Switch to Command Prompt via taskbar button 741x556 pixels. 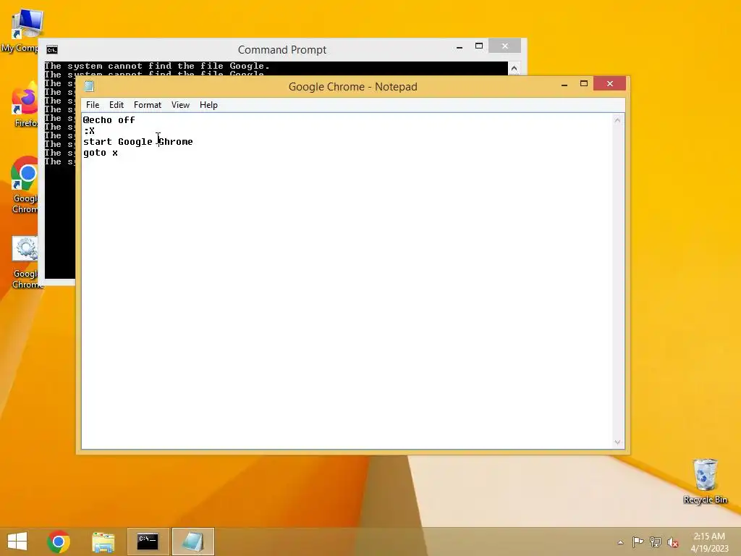pos(148,542)
